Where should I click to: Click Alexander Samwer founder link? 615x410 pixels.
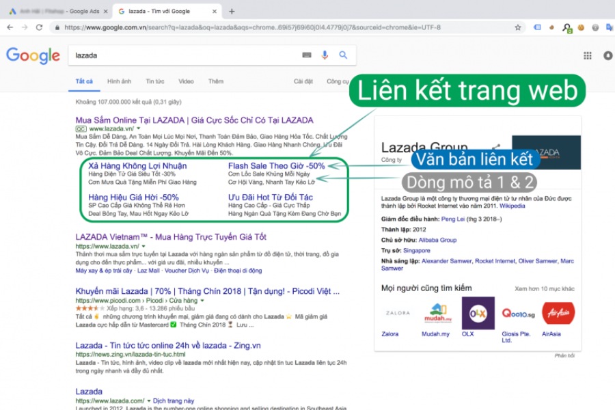tap(447, 261)
